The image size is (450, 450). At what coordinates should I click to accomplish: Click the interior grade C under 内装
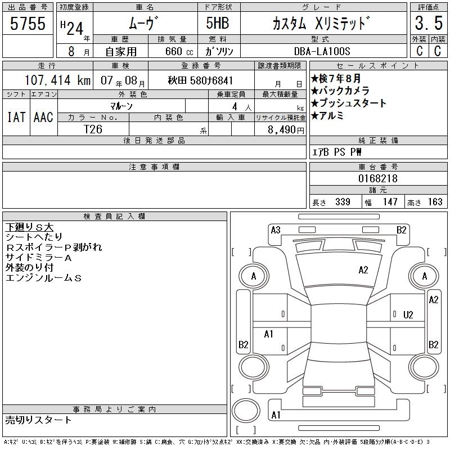click(438, 51)
